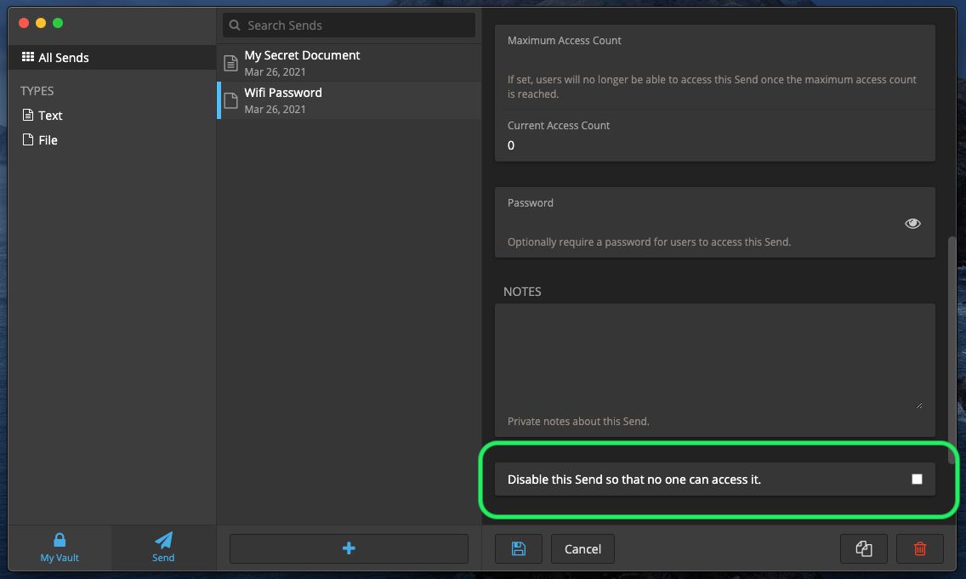Click the TYPES section heading
The image size is (966, 579).
click(37, 90)
